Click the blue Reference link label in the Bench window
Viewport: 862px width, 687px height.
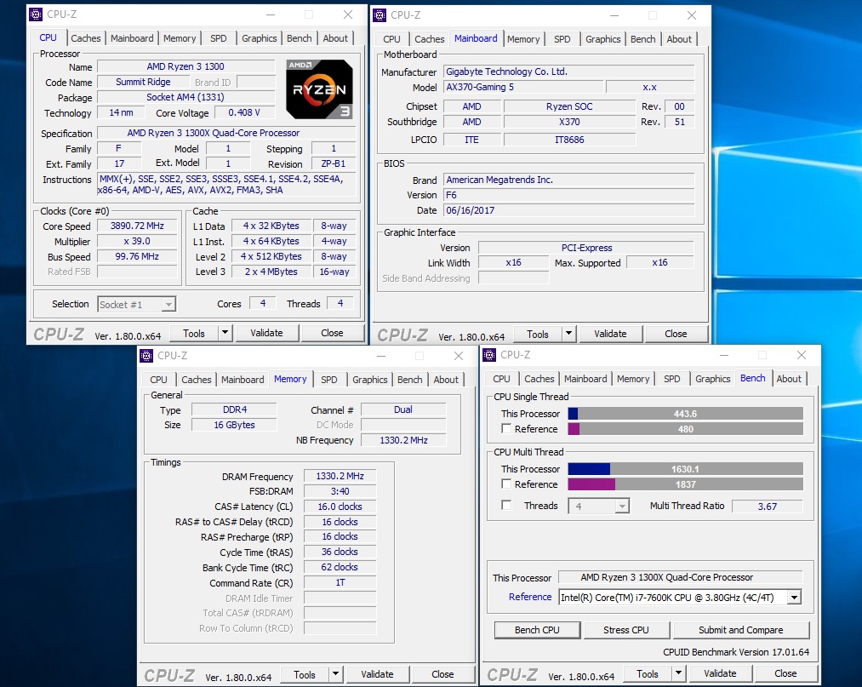[x=530, y=597]
